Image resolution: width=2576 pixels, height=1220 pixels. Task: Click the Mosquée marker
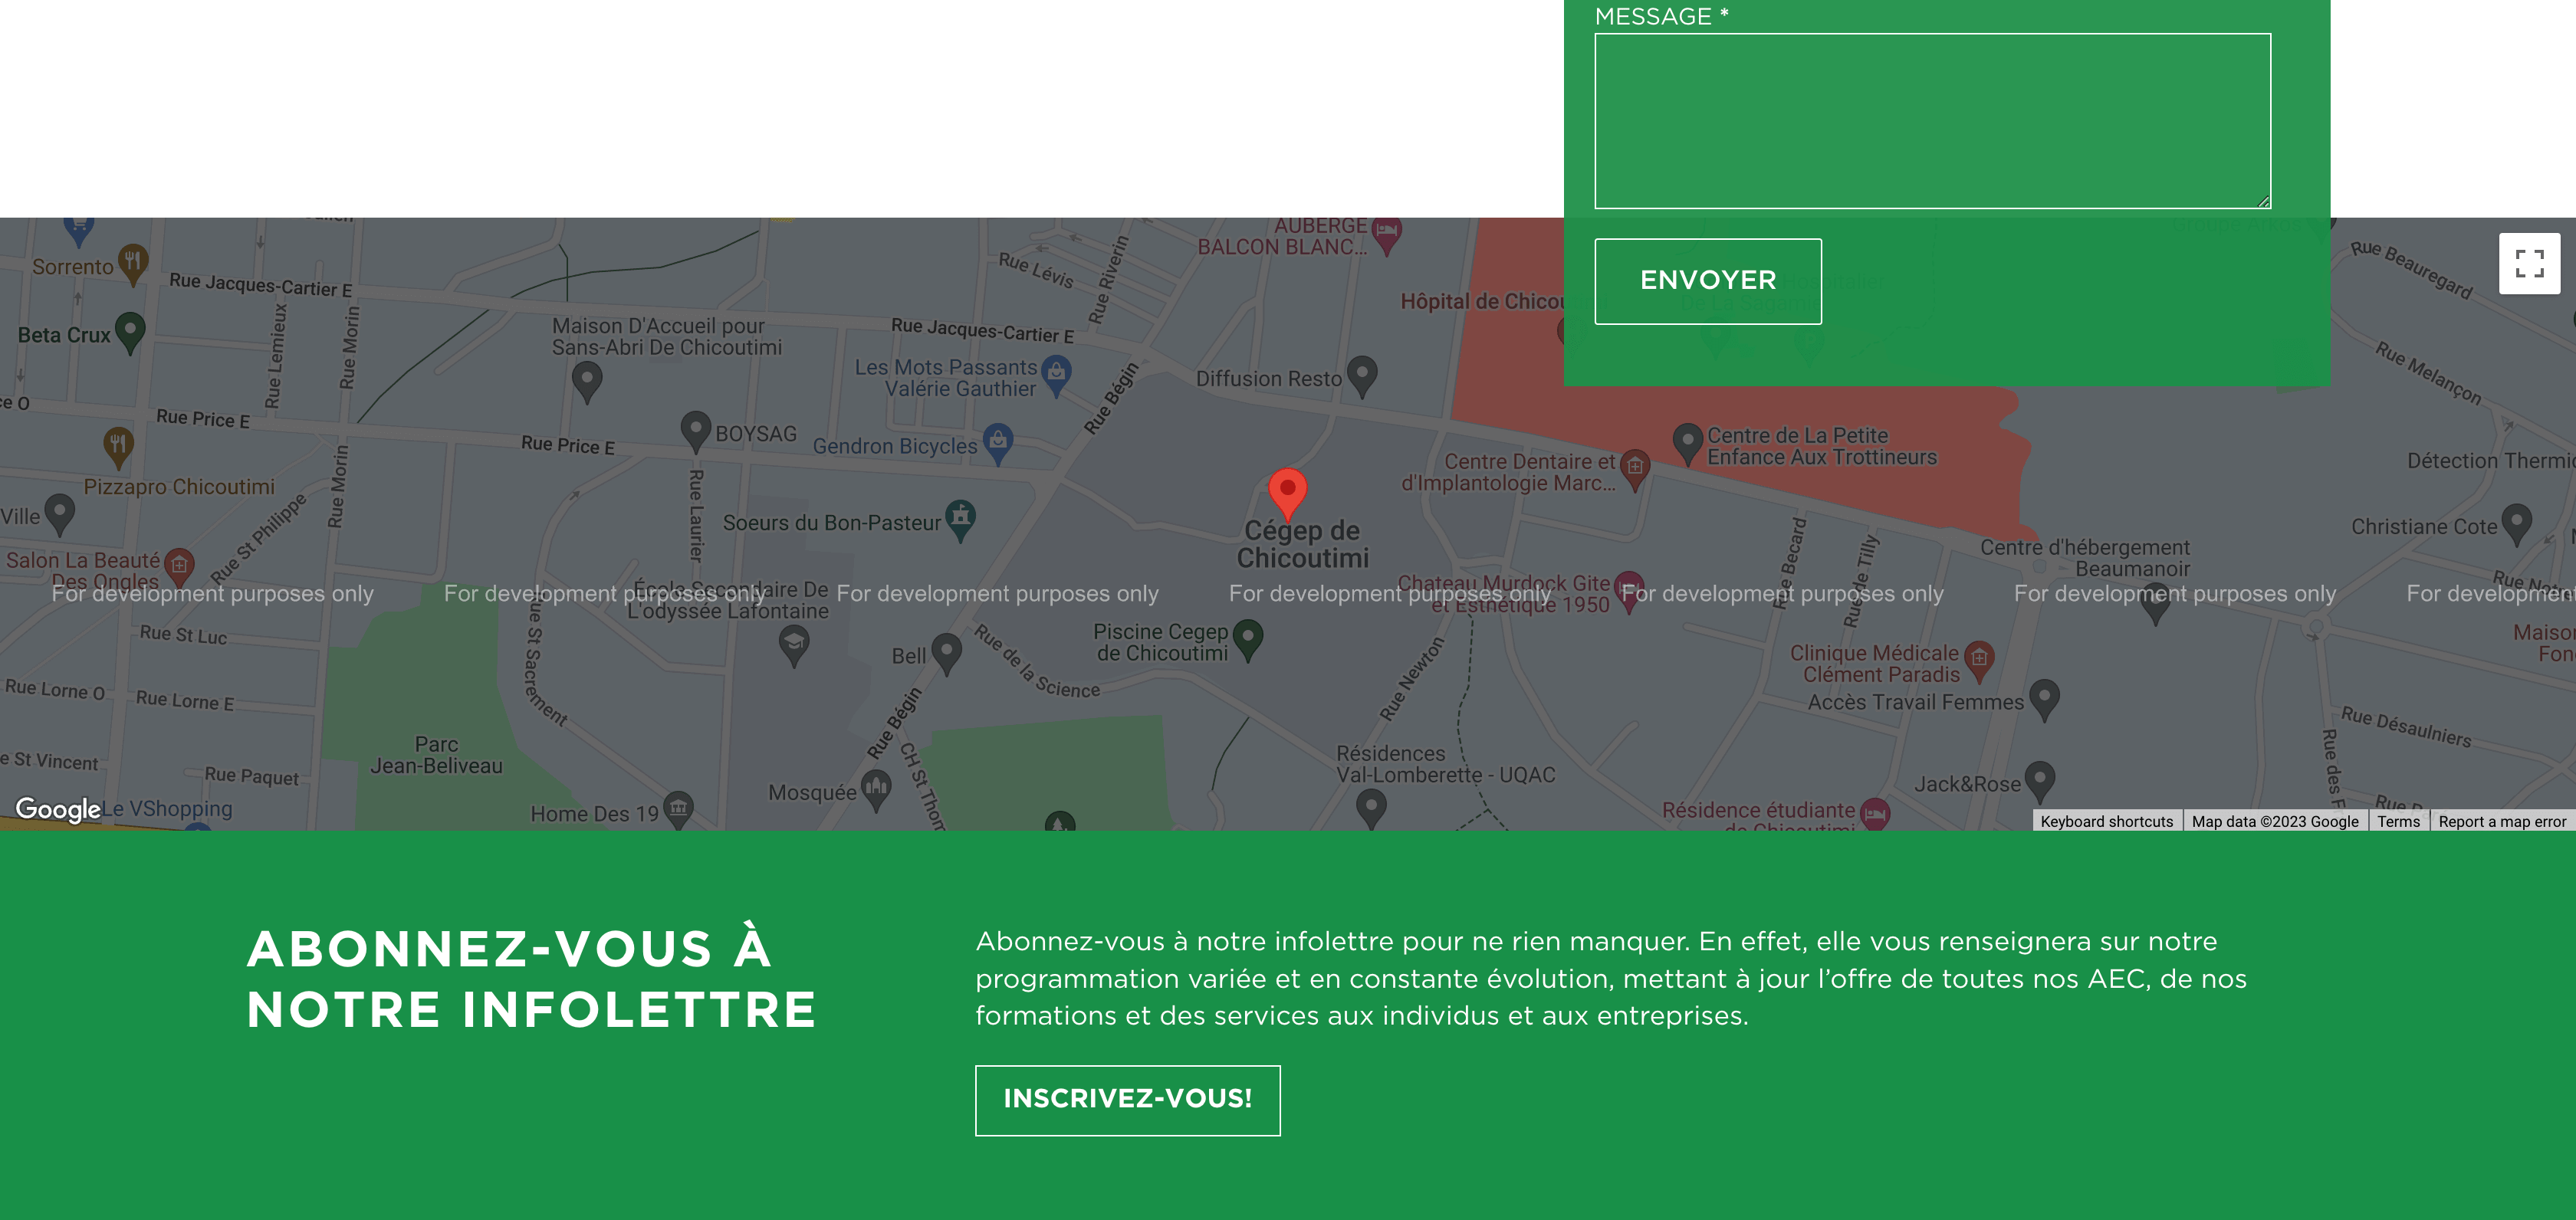[876, 792]
